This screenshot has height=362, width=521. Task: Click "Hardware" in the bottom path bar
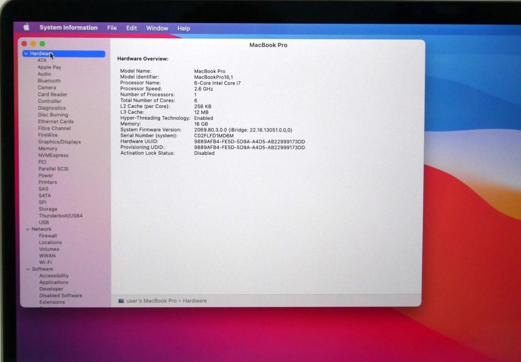(195, 301)
